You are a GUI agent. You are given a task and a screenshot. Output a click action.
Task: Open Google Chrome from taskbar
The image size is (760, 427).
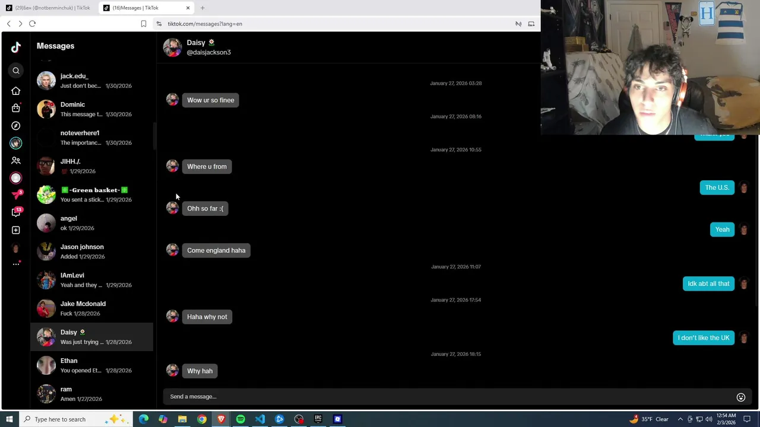click(x=202, y=419)
